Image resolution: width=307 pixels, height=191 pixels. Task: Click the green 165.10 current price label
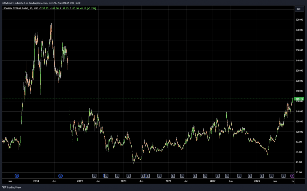(299, 99)
